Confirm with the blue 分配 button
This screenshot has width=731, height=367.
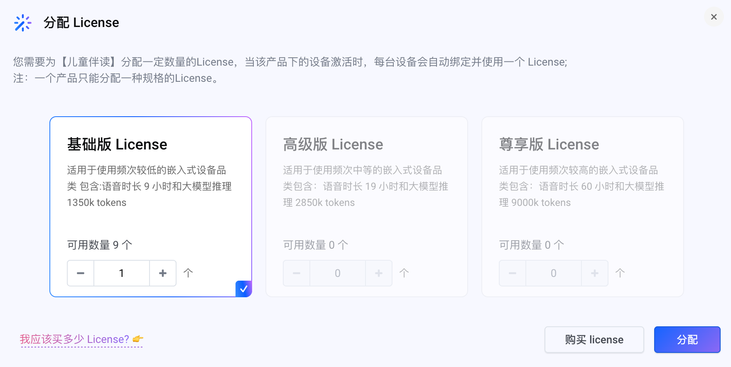click(687, 340)
